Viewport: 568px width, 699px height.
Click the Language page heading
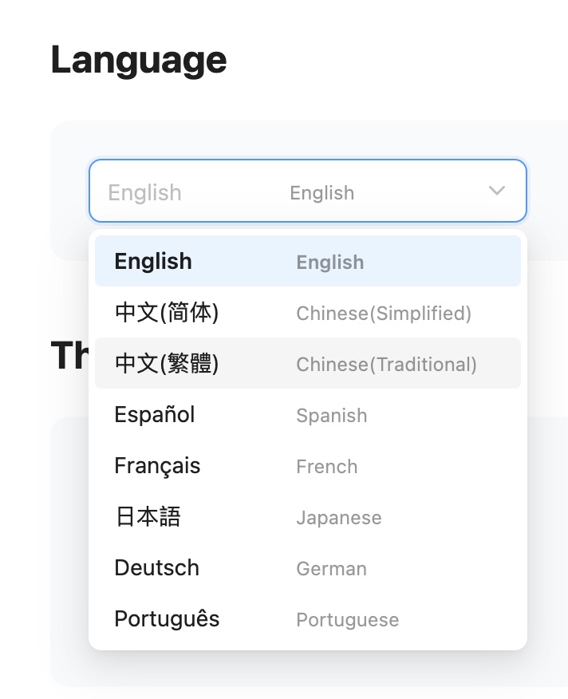[x=137, y=58]
